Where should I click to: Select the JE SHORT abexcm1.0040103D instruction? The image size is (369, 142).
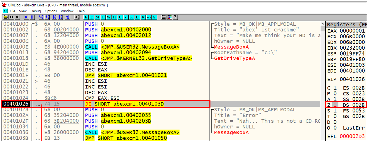124,104
